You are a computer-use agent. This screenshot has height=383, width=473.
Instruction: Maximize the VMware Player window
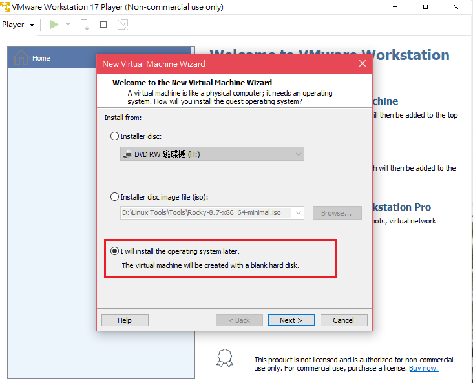[425, 6]
